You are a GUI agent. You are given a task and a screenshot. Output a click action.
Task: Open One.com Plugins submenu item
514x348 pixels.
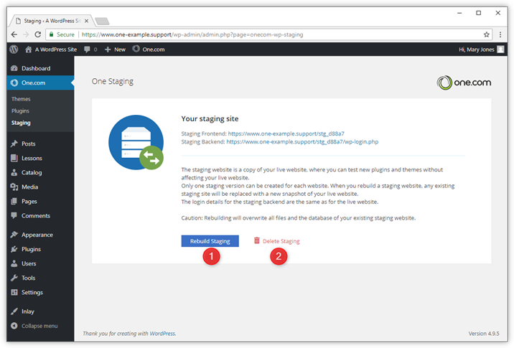coord(20,110)
